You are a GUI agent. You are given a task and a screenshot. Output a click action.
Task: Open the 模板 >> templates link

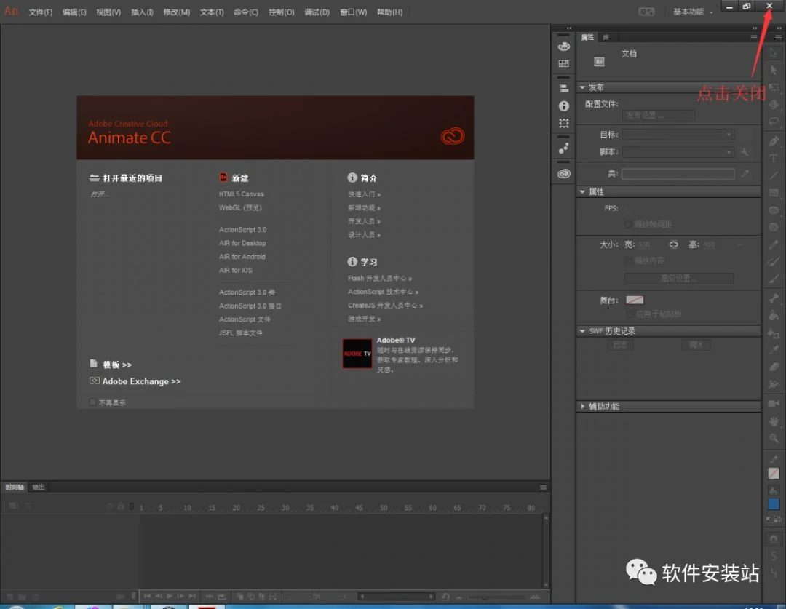(x=116, y=365)
